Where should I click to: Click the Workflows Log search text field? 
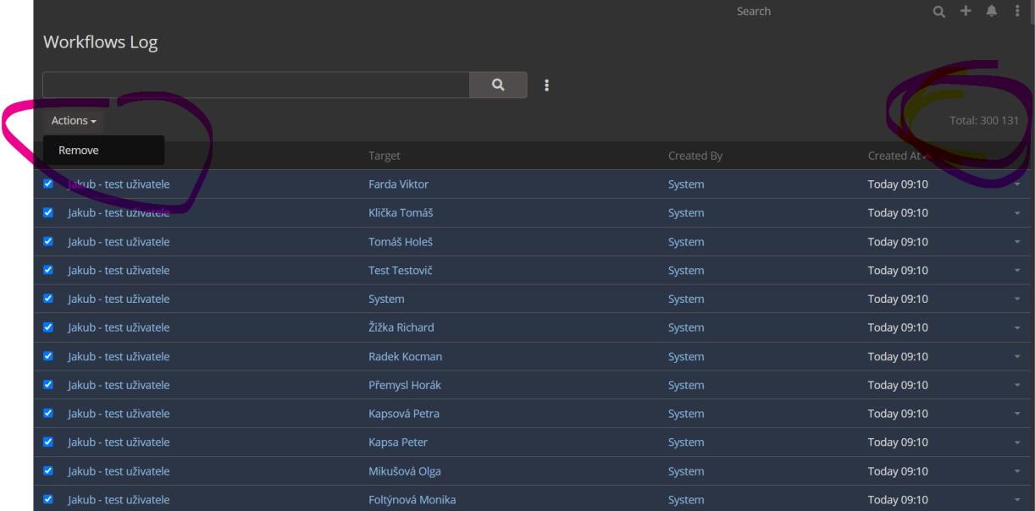[256, 85]
